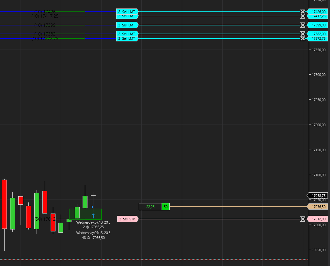Click the '(10) 17382' line label
The width and height of the screenshot is (330, 266).
point(45,34)
